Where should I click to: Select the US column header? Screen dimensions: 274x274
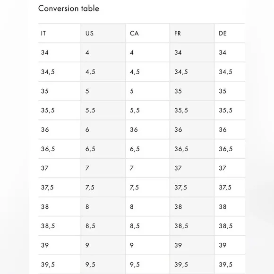pyautogui.click(x=103, y=33)
